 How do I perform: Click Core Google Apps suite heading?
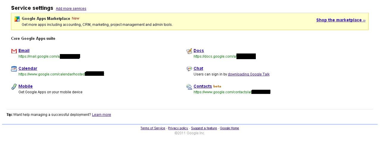click(33, 39)
